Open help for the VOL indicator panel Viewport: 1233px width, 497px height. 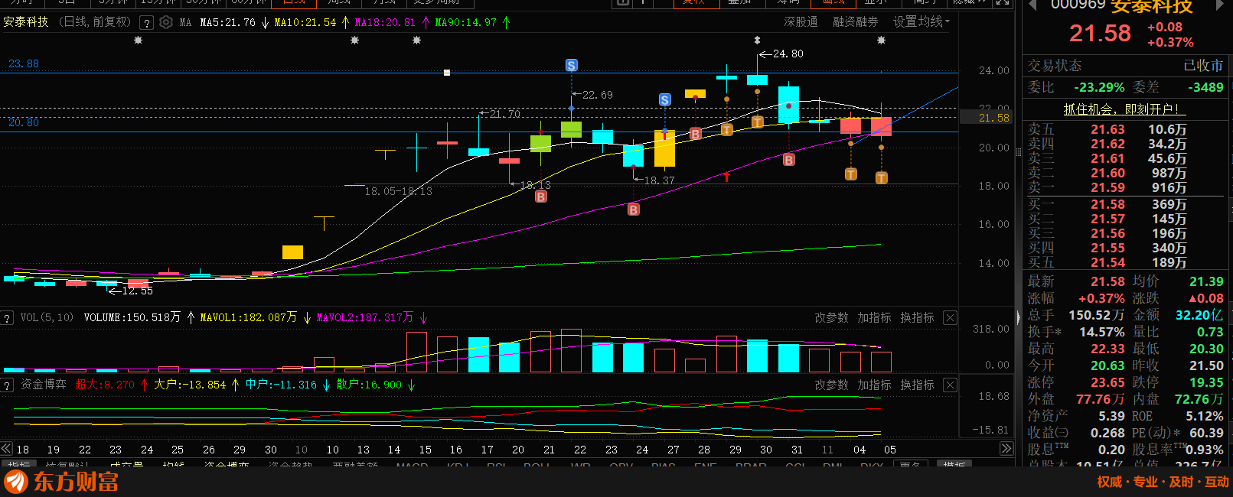point(7,318)
